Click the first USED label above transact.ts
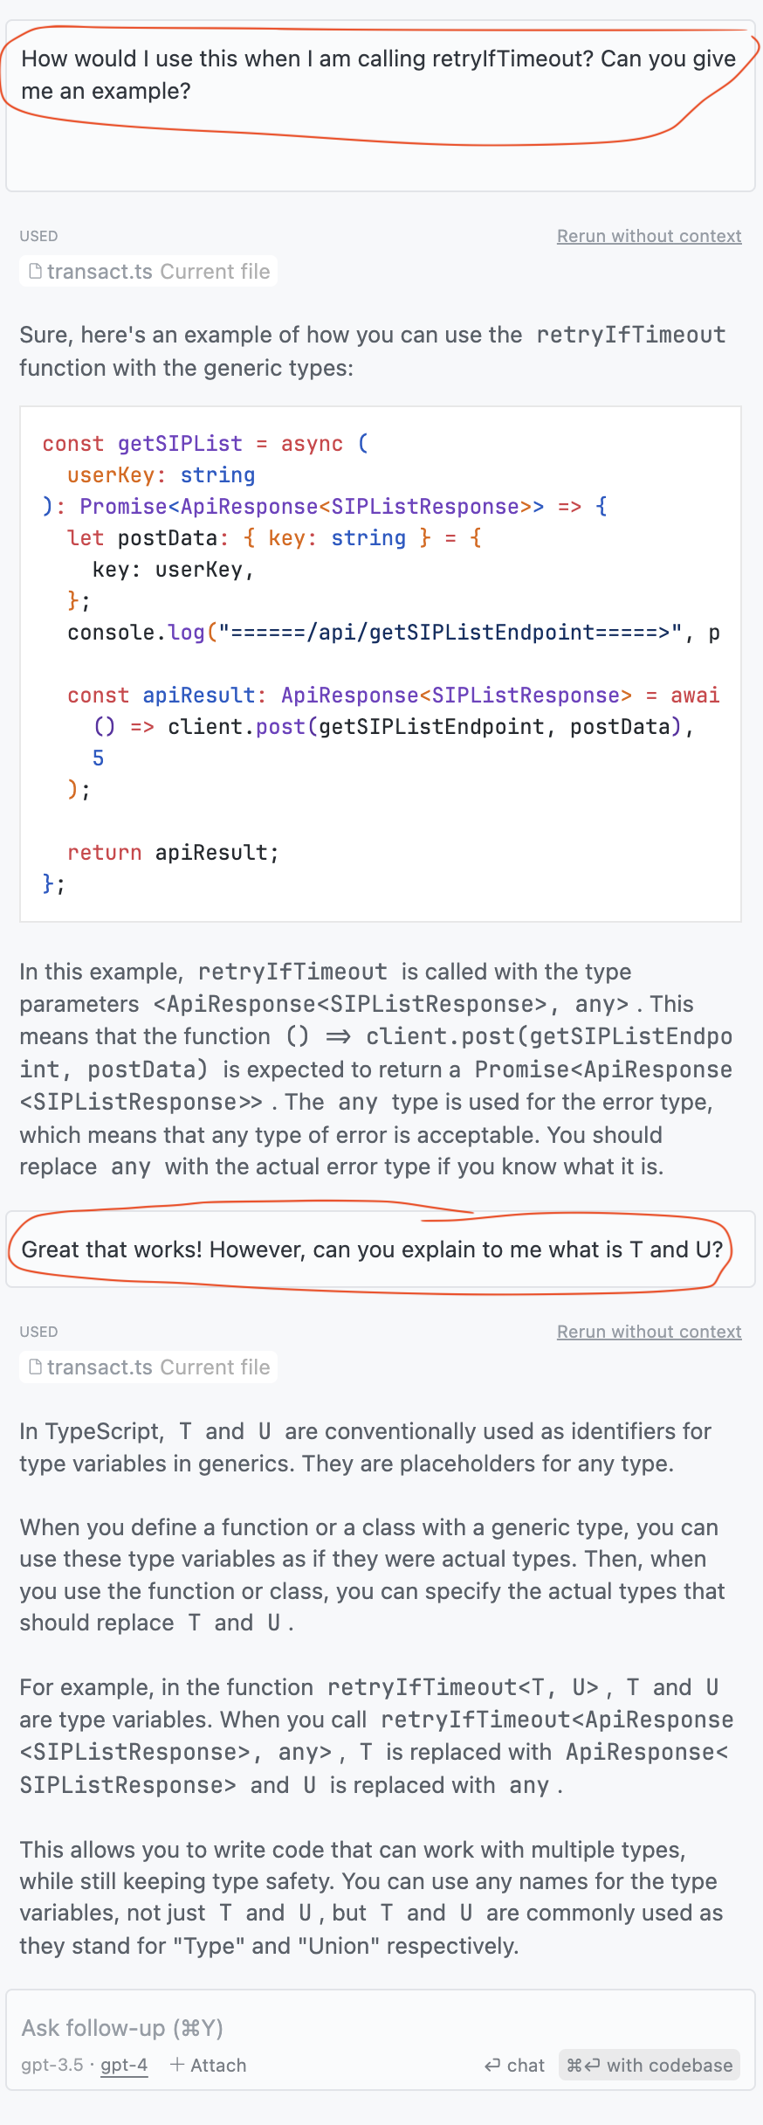Screen dimensions: 763x2125 pos(38,236)
